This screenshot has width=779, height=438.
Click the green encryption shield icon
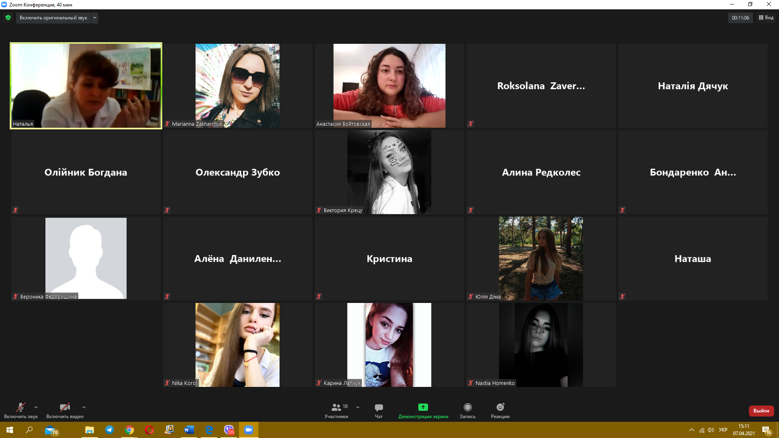[8, 18]
